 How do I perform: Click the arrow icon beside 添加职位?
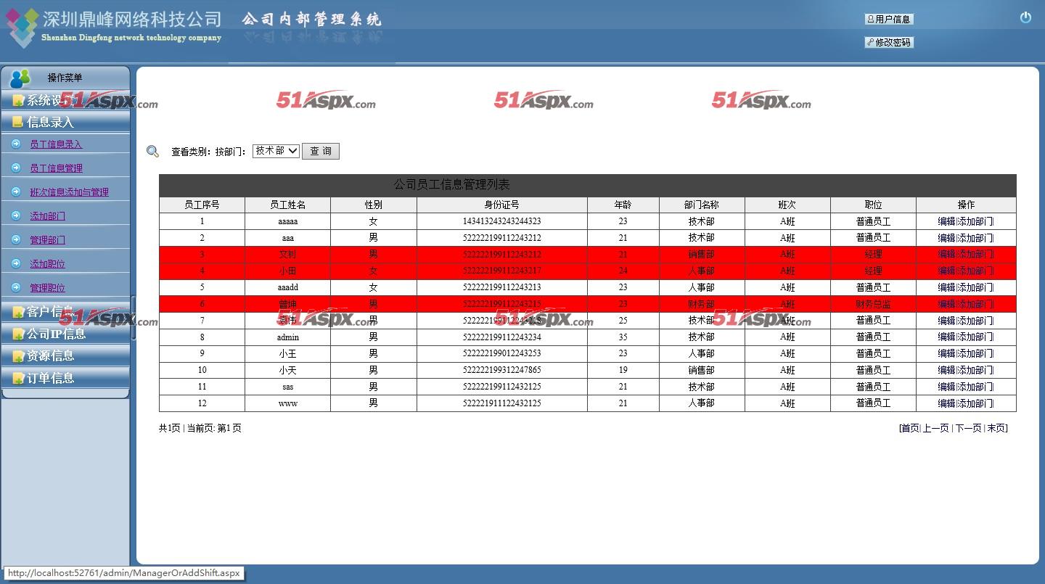(16, 263)
